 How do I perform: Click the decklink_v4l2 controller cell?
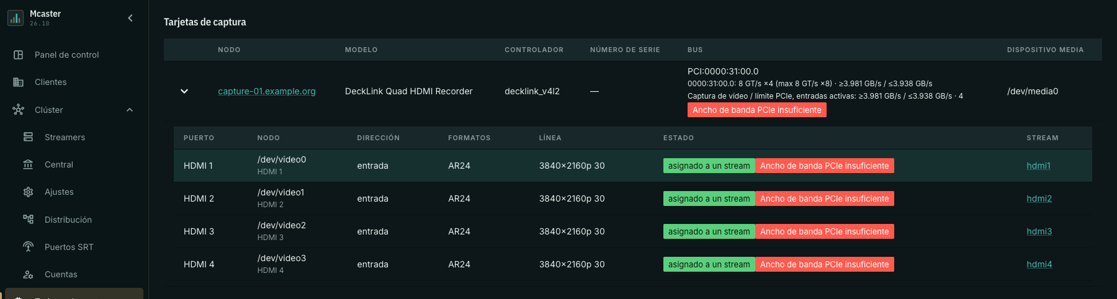[x=532, y=91]
